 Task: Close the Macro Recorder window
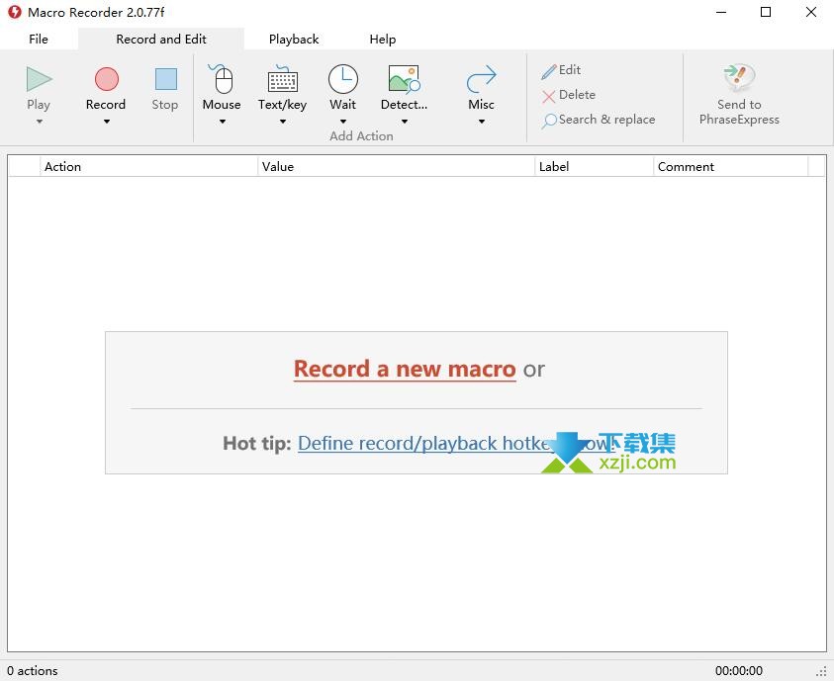click(x=811, y=12)
